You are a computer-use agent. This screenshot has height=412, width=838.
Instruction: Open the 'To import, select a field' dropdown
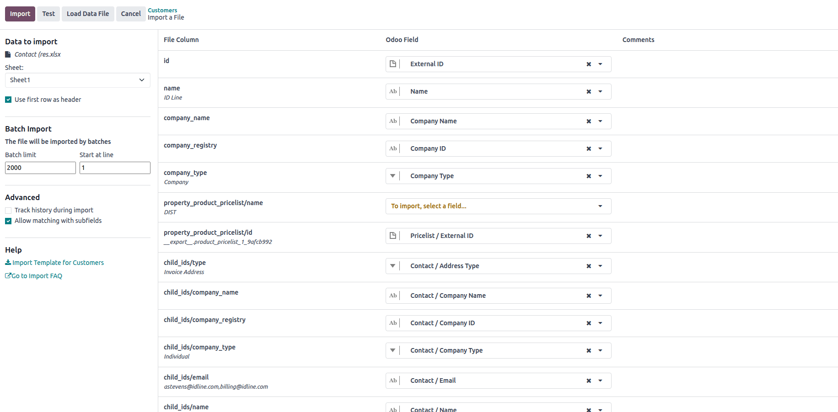coord(498,206)
